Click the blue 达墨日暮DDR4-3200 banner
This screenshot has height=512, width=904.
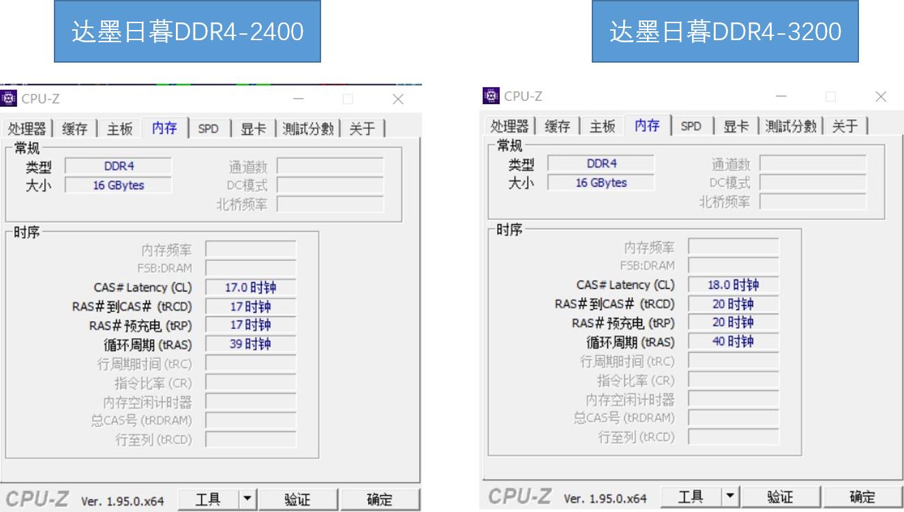[x=725, y=31]
